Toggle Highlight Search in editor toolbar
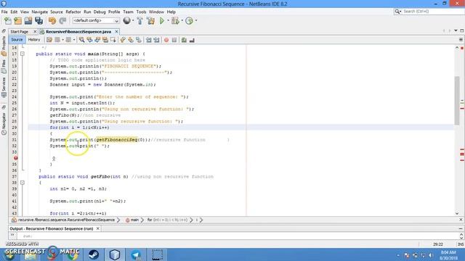 click(x=105, y=40)
